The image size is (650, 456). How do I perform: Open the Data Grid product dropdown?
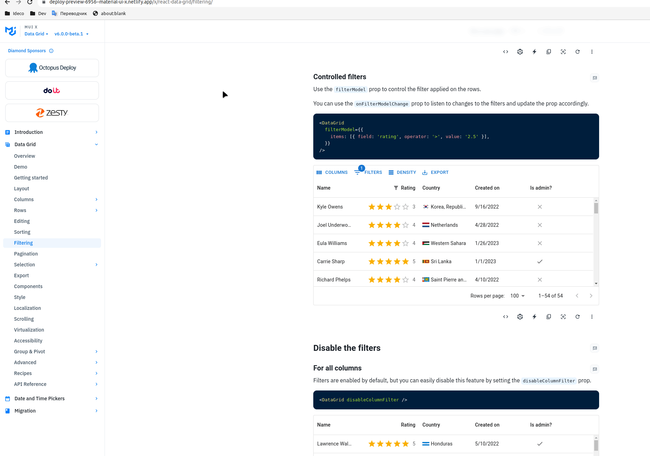coord(36,34)
